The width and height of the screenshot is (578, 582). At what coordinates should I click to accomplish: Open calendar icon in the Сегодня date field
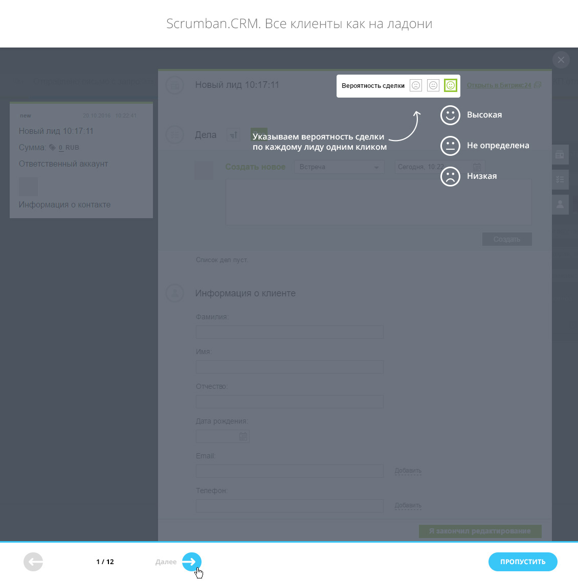point(477,167)
